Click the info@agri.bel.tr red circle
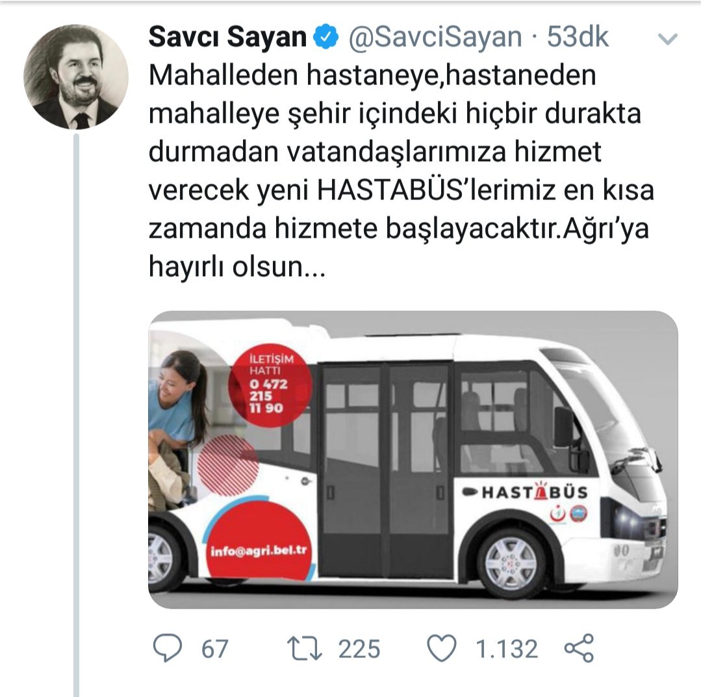 click(x=259, y=541)
